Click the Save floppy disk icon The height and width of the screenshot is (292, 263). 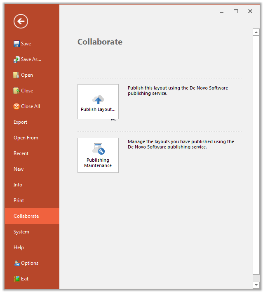point(16,44)
